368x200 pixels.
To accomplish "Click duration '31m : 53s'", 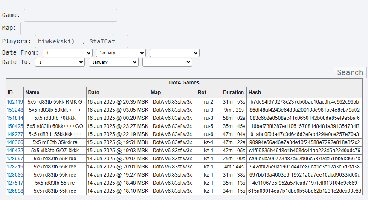I will click(x=234, y=102).
